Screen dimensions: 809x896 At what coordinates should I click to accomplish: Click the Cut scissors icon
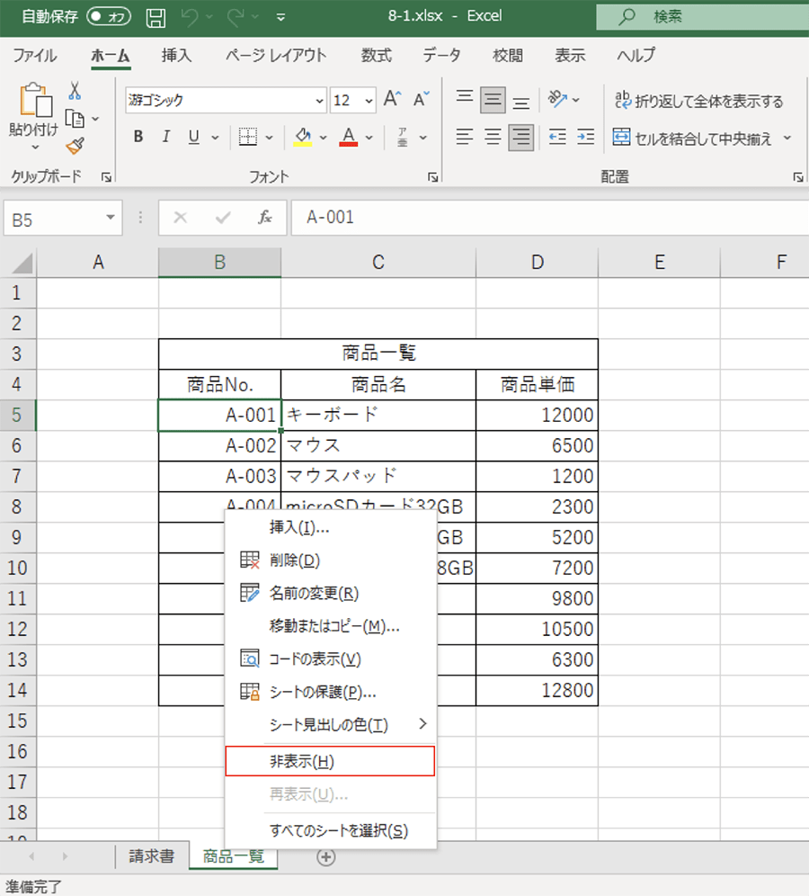click(x=75, y=91)
